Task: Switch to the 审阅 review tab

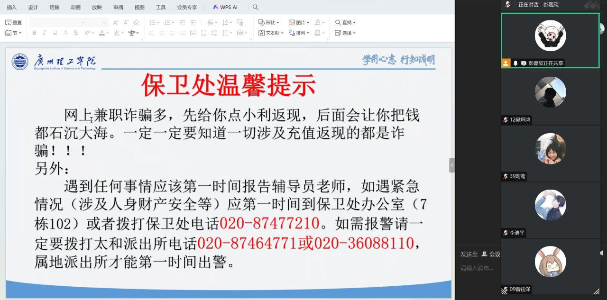Action: click(x=118, y=7)
